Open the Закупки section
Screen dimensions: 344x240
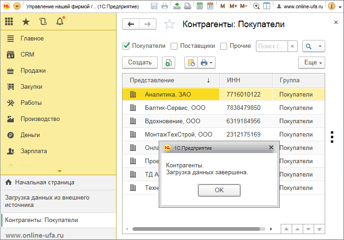(58, 87)
